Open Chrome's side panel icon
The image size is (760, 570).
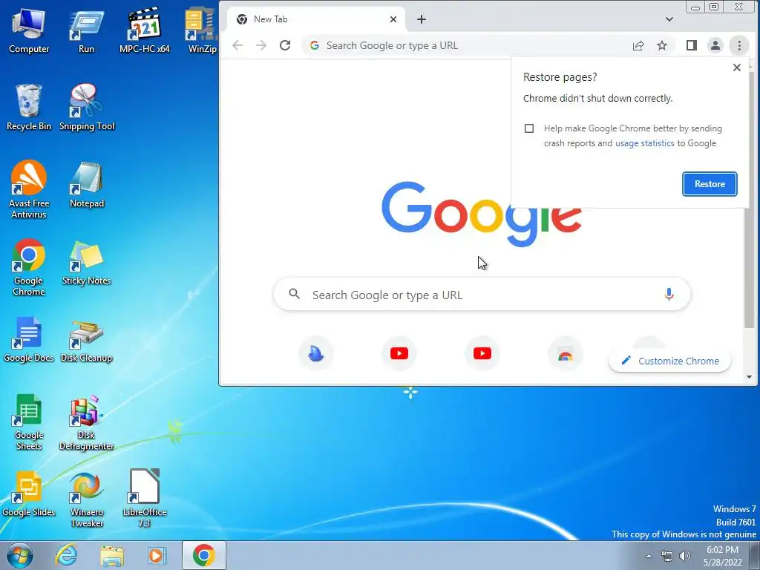point(692,45)
